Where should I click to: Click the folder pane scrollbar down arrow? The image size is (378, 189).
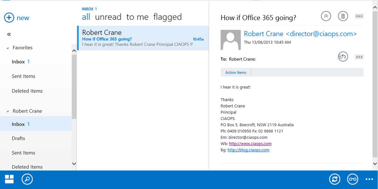click(x=74, y=164)
